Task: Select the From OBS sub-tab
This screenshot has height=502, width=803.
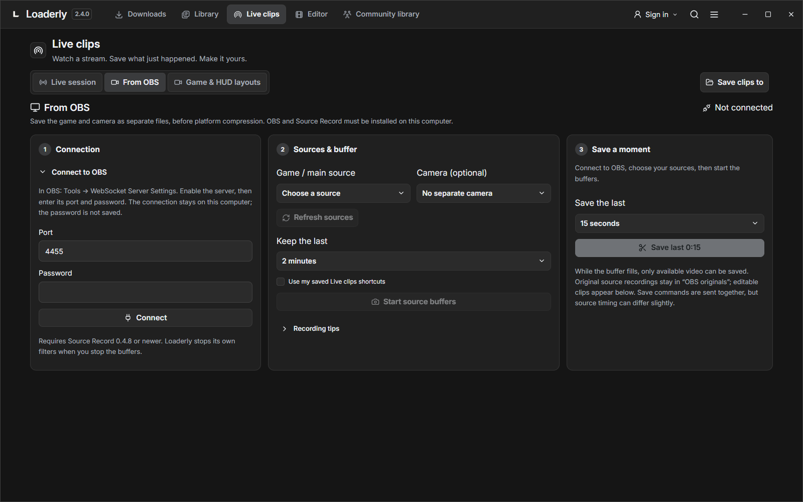Action: [x=135, y=82]
